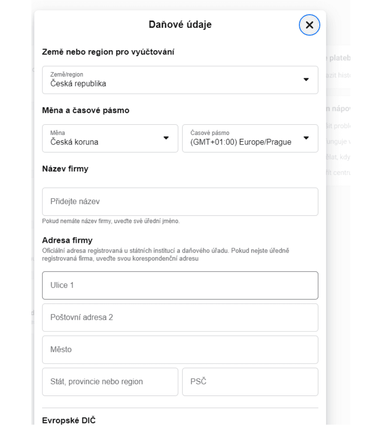Click the Česká koruna currency value
Viewport: 371px width, 438px height.
pos(74,142)
